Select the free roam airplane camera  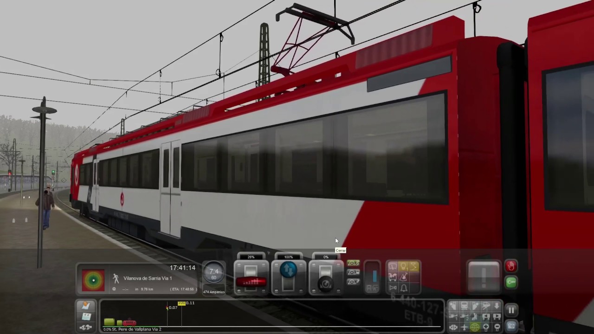[x=464, y=327]
